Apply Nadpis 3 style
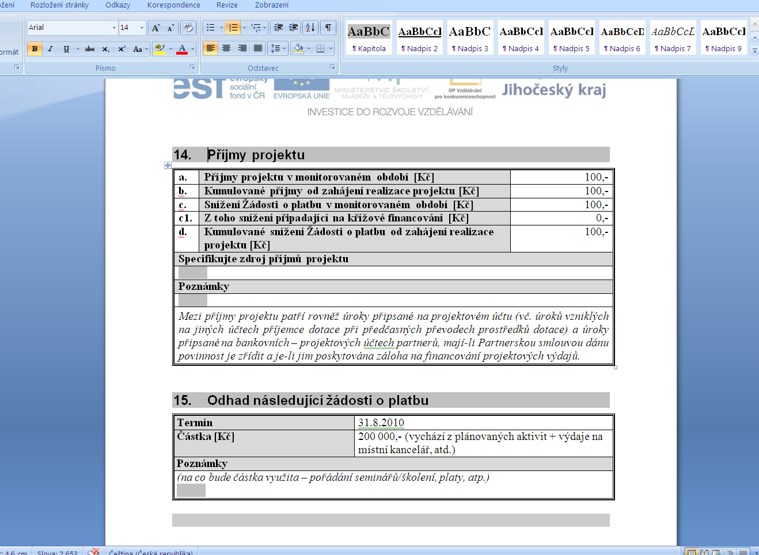Image resolution: width=759 pixels, height=555 pixels. 470,38
